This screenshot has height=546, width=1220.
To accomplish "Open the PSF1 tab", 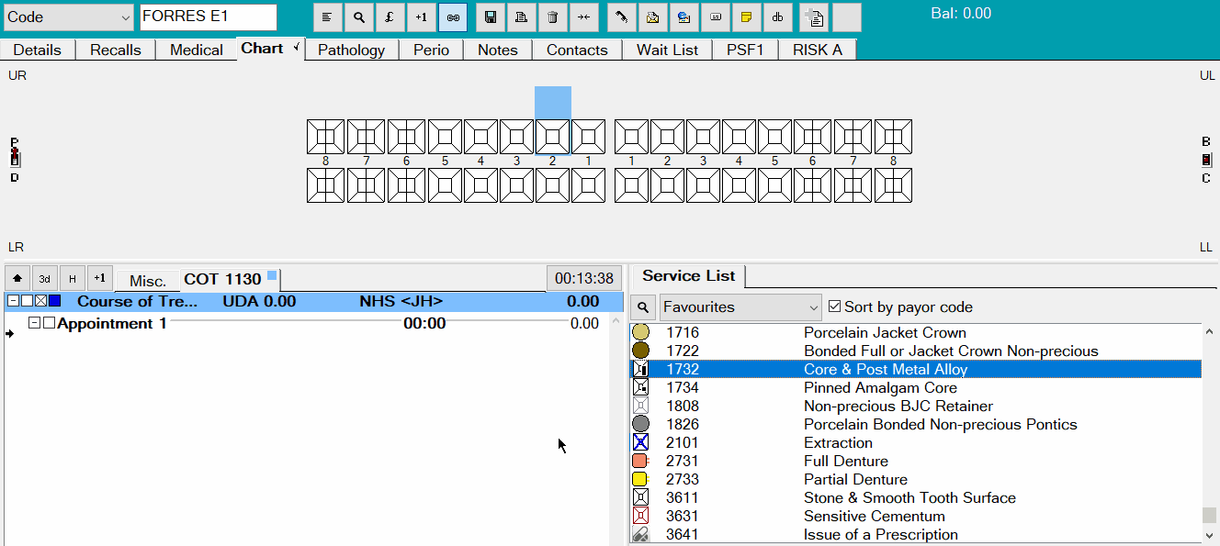I will [745, 50].
